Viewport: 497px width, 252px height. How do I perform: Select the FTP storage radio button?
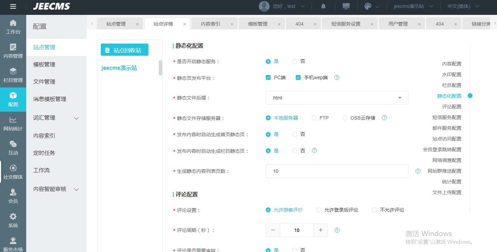(x=314, y=118)
